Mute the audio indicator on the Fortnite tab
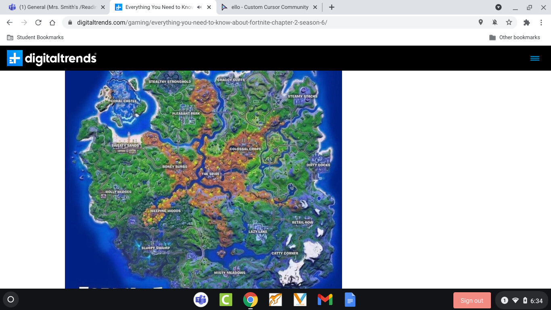Screen dimensions: 551x310 click(199, 7)
